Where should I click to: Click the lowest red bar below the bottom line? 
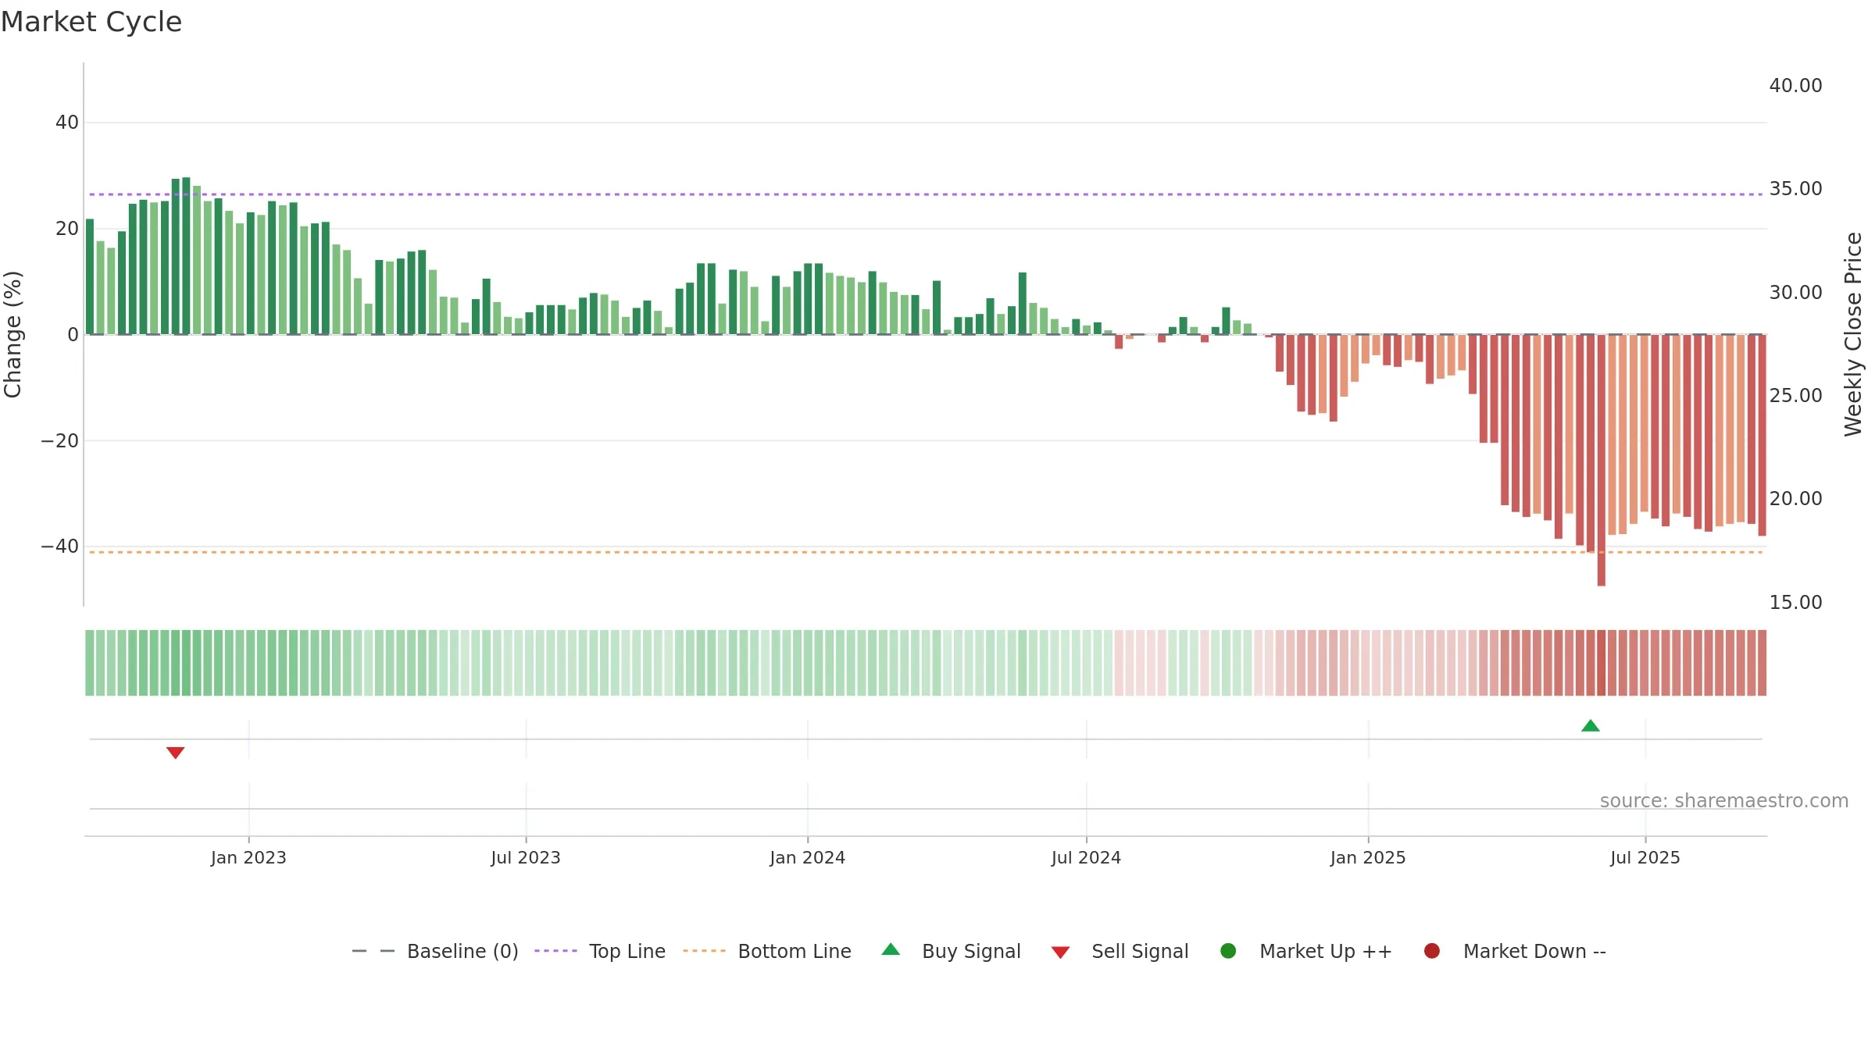[x=1602, y=461]
